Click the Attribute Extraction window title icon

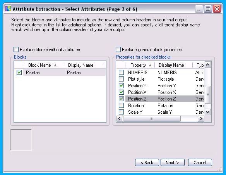(x=8, y=9)
